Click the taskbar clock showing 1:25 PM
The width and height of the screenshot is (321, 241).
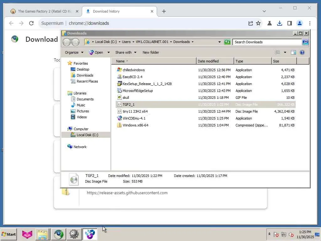(305, 234)
